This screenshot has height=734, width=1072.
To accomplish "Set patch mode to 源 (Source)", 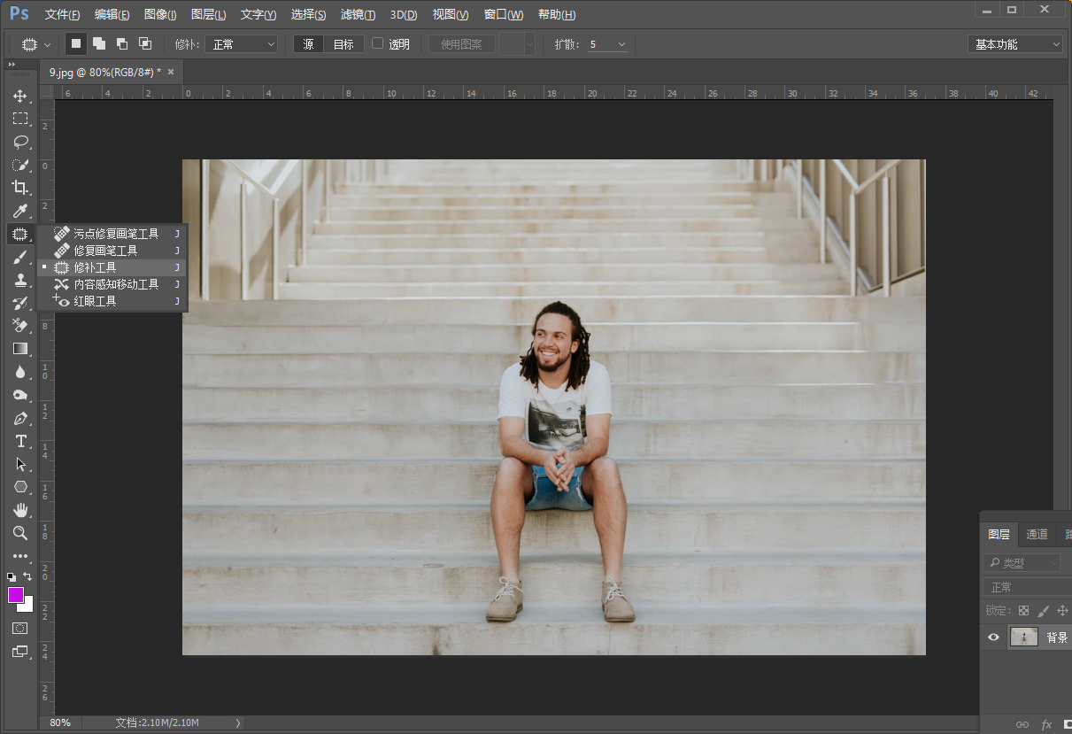I will click(308, 44).
